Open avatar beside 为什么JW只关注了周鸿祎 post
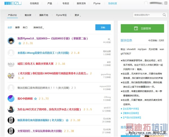 pos(11,109)
